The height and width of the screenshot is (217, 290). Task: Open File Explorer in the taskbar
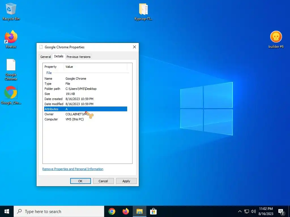point(139,211)
